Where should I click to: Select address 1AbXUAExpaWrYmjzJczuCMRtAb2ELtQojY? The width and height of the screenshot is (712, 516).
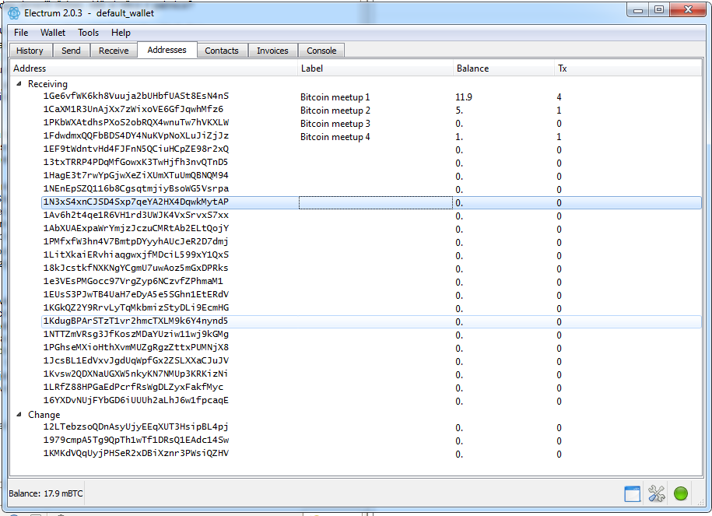135,227
